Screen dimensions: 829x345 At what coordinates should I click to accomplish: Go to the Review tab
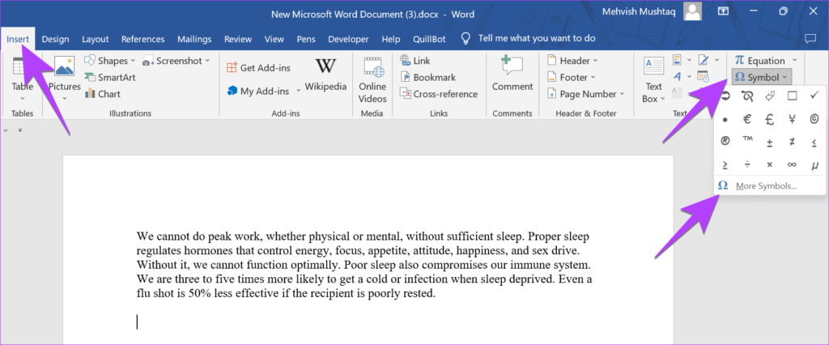pos(238,39)
